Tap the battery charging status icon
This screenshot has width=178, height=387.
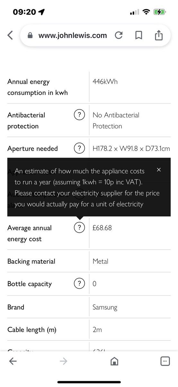(159, 12)
